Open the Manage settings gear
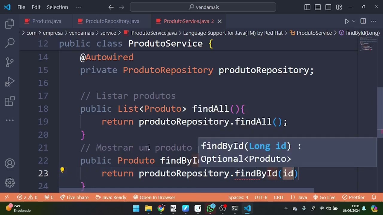Viewport: 383px width, 215px height. point(10,183)
